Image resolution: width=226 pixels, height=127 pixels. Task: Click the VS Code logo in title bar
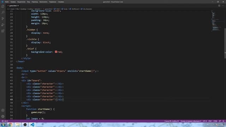click(x=2, y=2)
